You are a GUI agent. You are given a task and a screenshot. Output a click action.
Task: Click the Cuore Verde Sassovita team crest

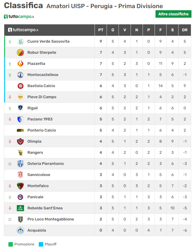click(20, 41)
